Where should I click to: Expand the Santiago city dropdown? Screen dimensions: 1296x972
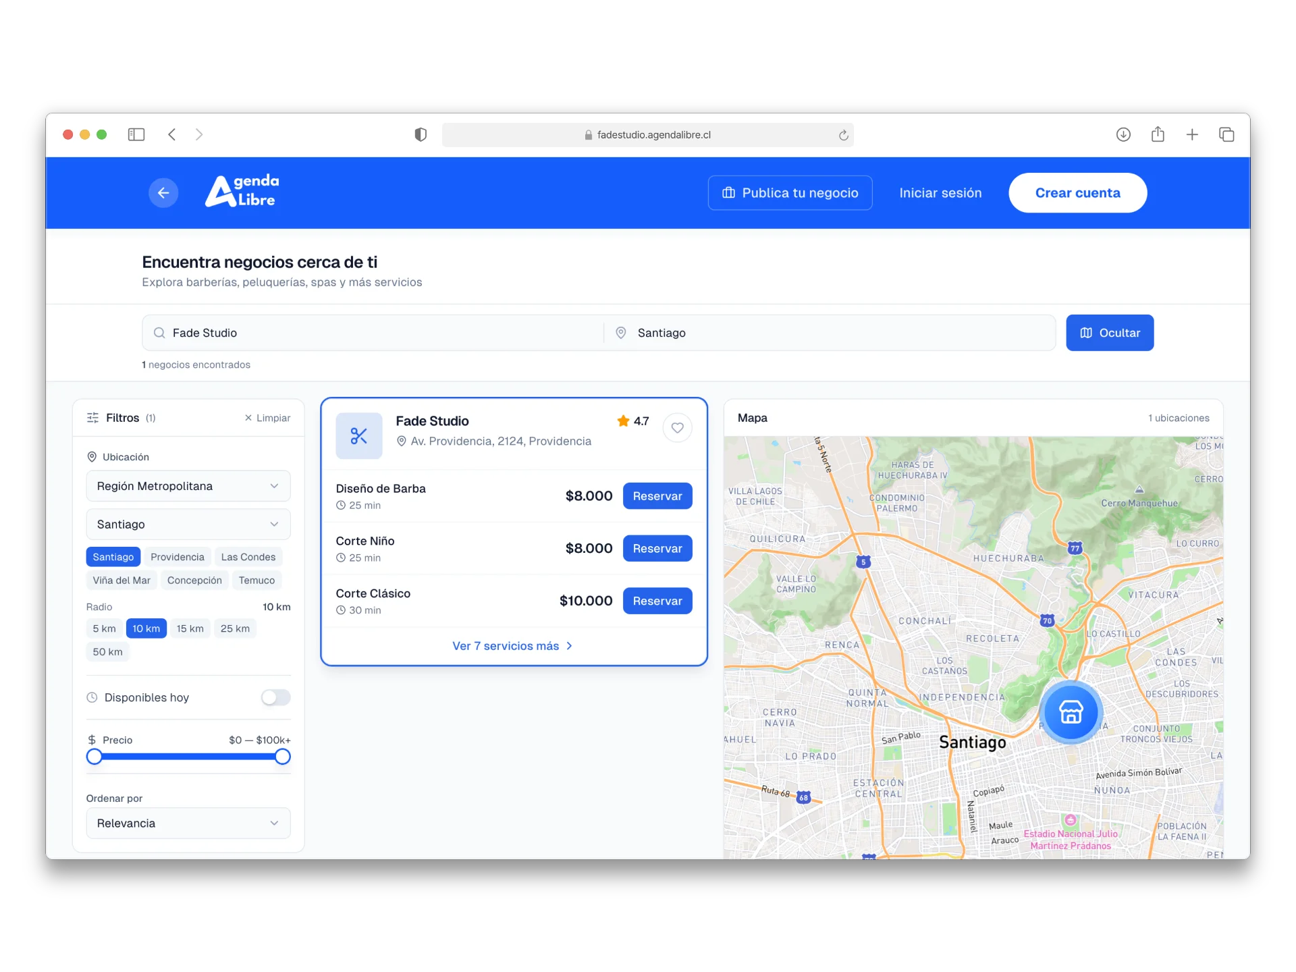click(x=188, y=524)
